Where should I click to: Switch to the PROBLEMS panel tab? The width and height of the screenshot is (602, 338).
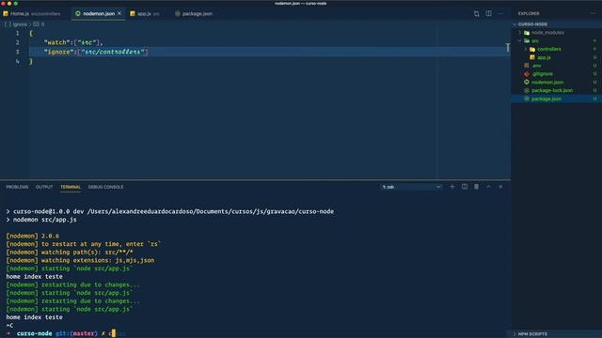point(17,187)
